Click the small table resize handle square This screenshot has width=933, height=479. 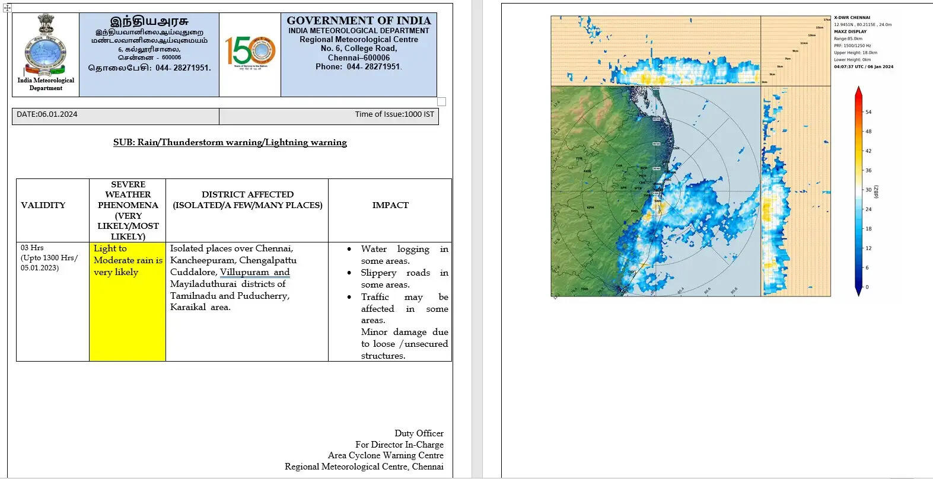[x=441, y=101]
